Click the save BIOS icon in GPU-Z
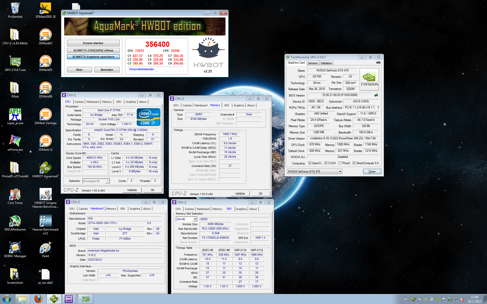This screenshot has height=304, width=487. point(376,95)
